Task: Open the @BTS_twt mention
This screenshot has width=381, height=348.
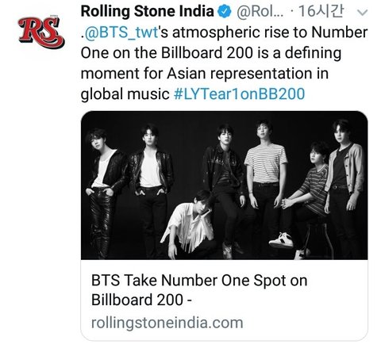Action: (121, 33)
